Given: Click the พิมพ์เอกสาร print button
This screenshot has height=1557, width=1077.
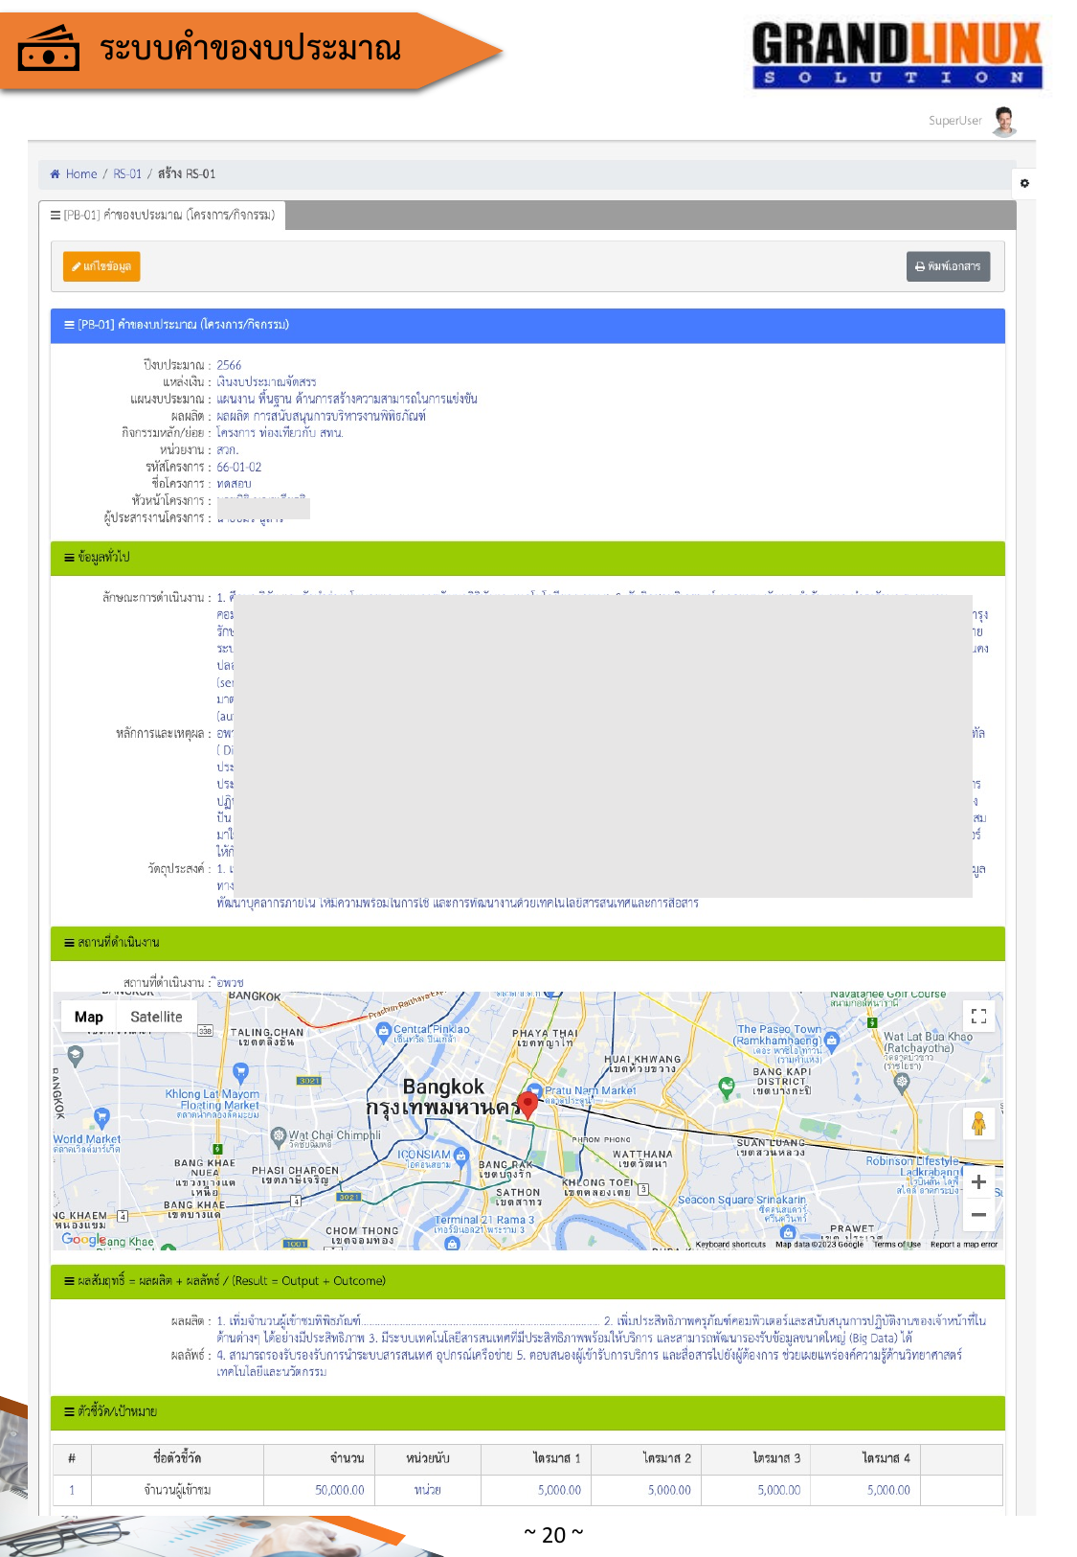Looking at the screenshot, I should click(x=948, y=266).
